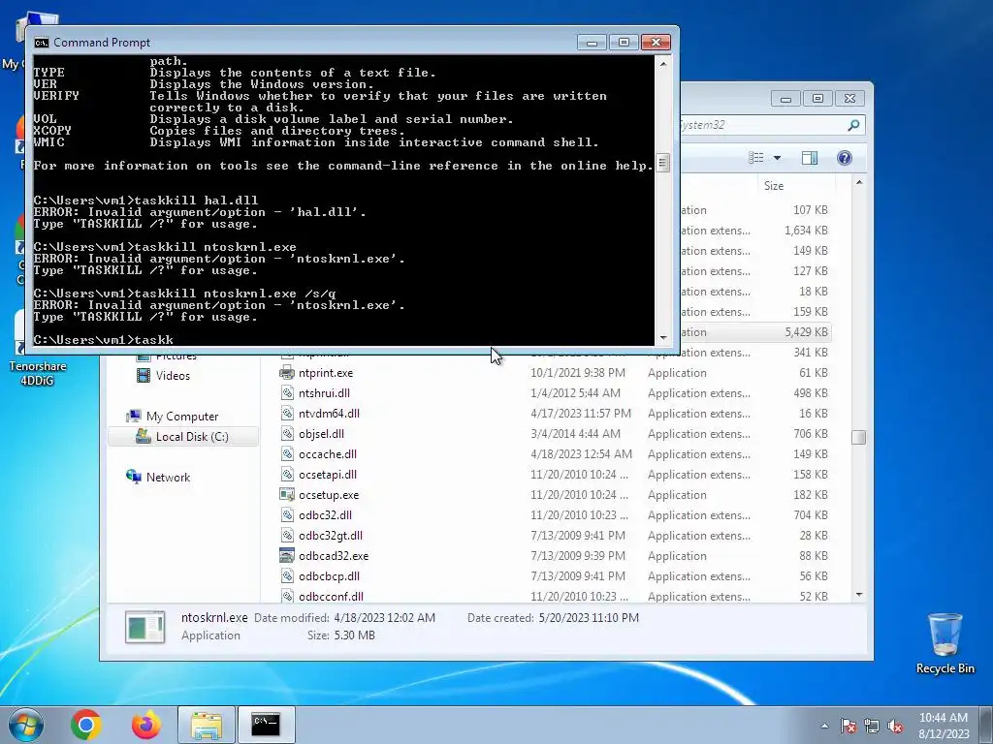Click the muted volume tray icon
The width and height of the screenshot is (993, 744).
895,726
